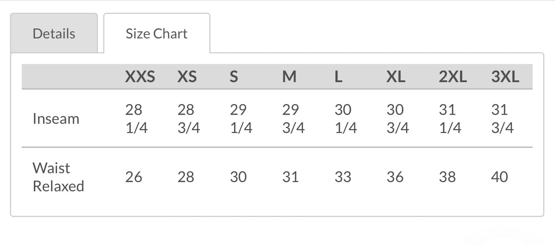Select the 2XL column header

point(452,77)
